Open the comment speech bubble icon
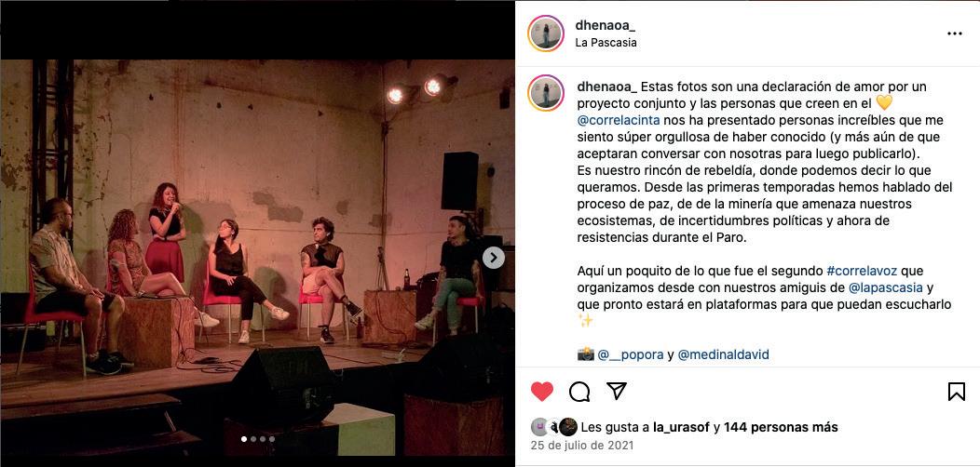Viewport: 980px width, 467px height. pyautogui.click(x=579, y=392)
